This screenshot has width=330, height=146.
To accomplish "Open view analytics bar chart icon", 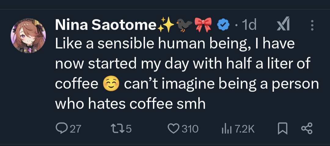I will (225, 129).
